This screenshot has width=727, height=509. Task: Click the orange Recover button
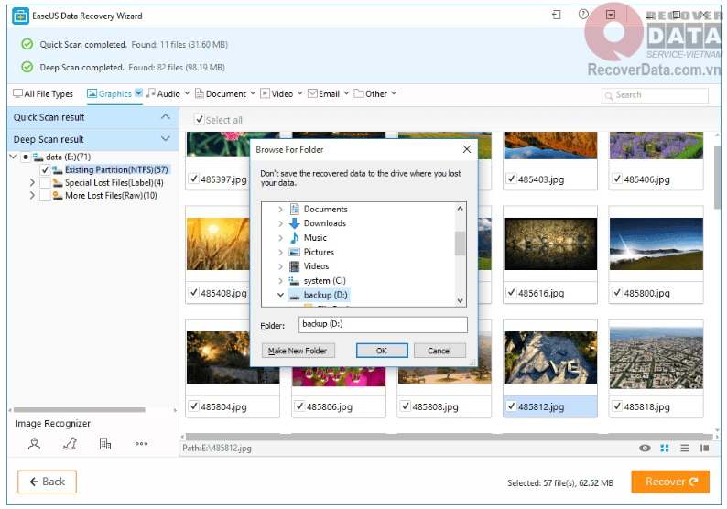[670, 482]
